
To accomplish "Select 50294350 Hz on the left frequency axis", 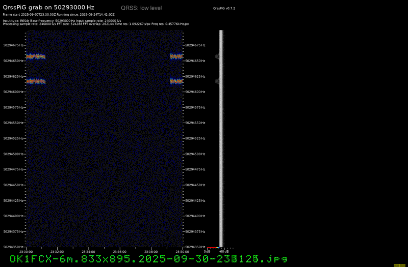I will (13, 247).
